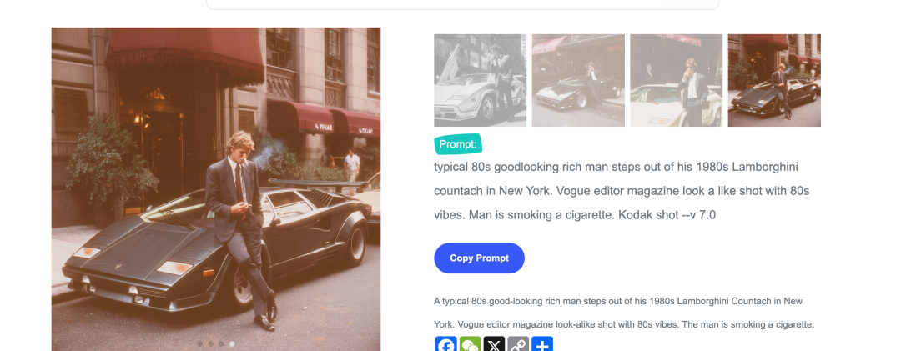Select the fourth highlighted thumbnail
901x351 pixels.
774,80
